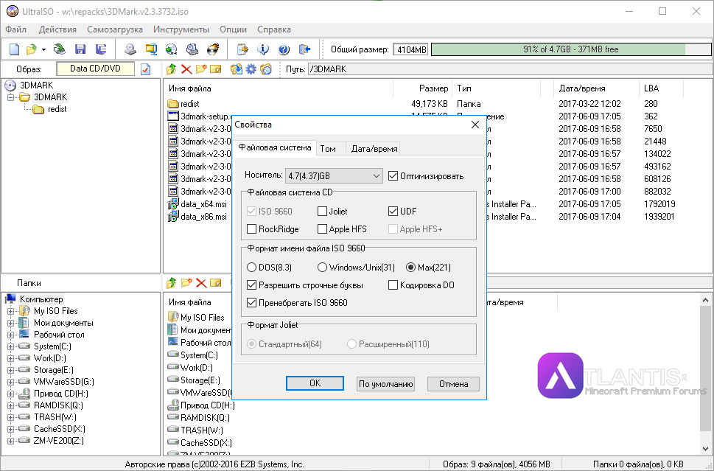The height and width of the screenshot is (471, 714).
Task: Enable the Joliet checkbox
Action: point(322,212)
